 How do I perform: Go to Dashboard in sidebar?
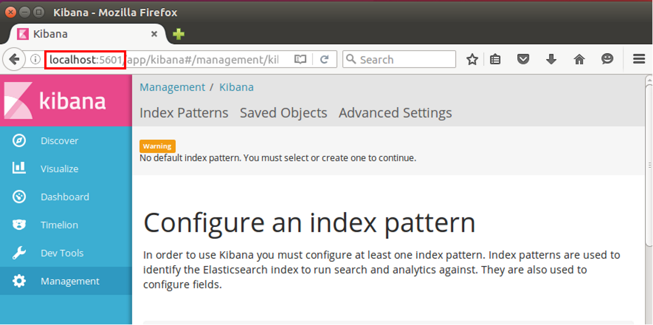[66, 197]
